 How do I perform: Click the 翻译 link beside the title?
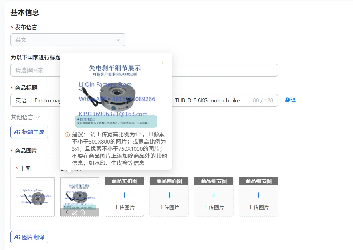290,100
